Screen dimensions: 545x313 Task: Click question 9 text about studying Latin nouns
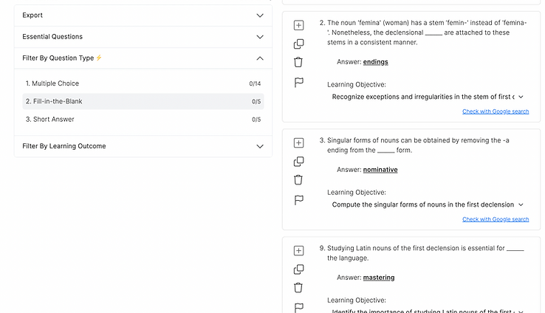pyautogui.click(x=425, y=253)
